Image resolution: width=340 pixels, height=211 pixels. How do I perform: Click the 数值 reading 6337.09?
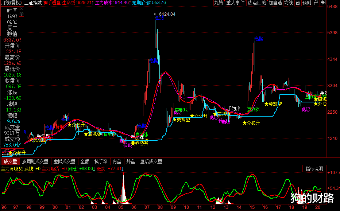pyautogui.click(x=12, y=40)
